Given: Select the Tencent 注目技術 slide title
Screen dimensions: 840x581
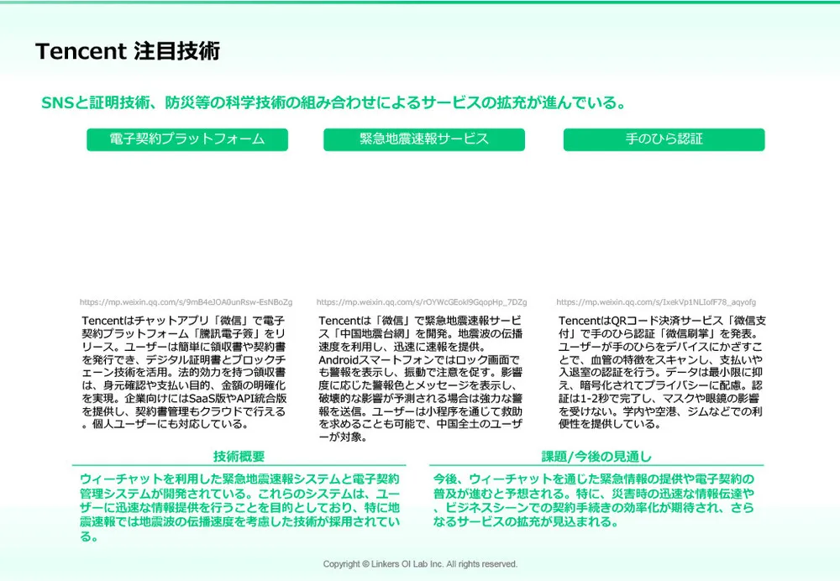Looking at the screenshot, I should tap(128, 51).
